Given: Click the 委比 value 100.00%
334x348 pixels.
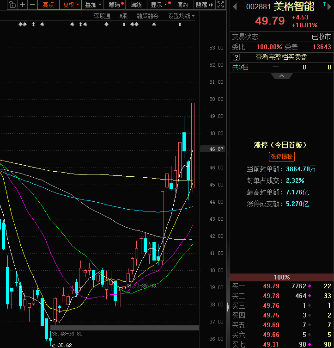Looking at the screenshot, I should coord(269,47).
